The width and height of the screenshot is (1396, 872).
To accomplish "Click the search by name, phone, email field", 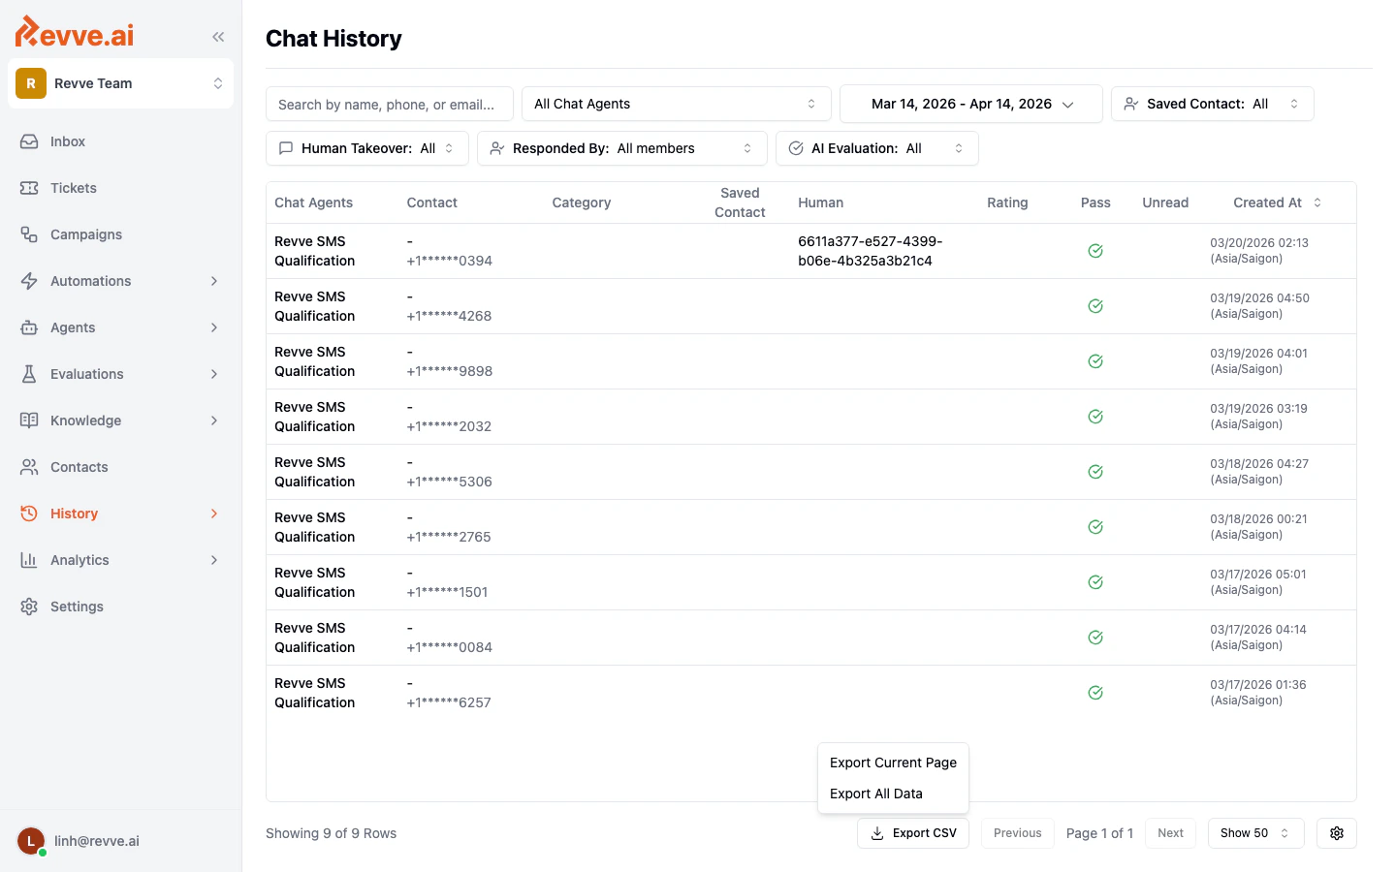I will 390,104.
